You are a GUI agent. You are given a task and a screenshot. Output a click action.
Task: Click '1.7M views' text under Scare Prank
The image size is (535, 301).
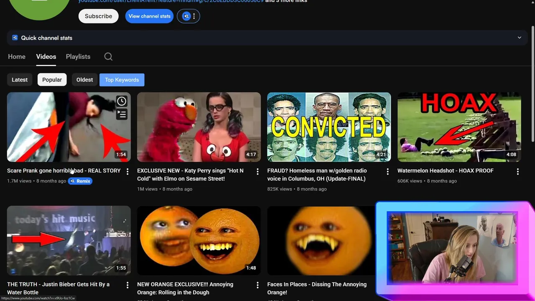[19, 181]
